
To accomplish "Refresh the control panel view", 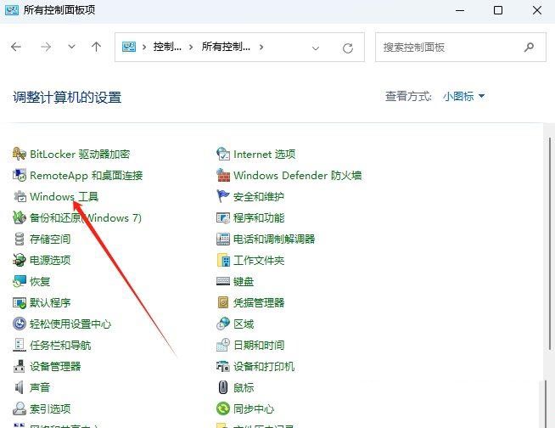I will click(348, 48).
